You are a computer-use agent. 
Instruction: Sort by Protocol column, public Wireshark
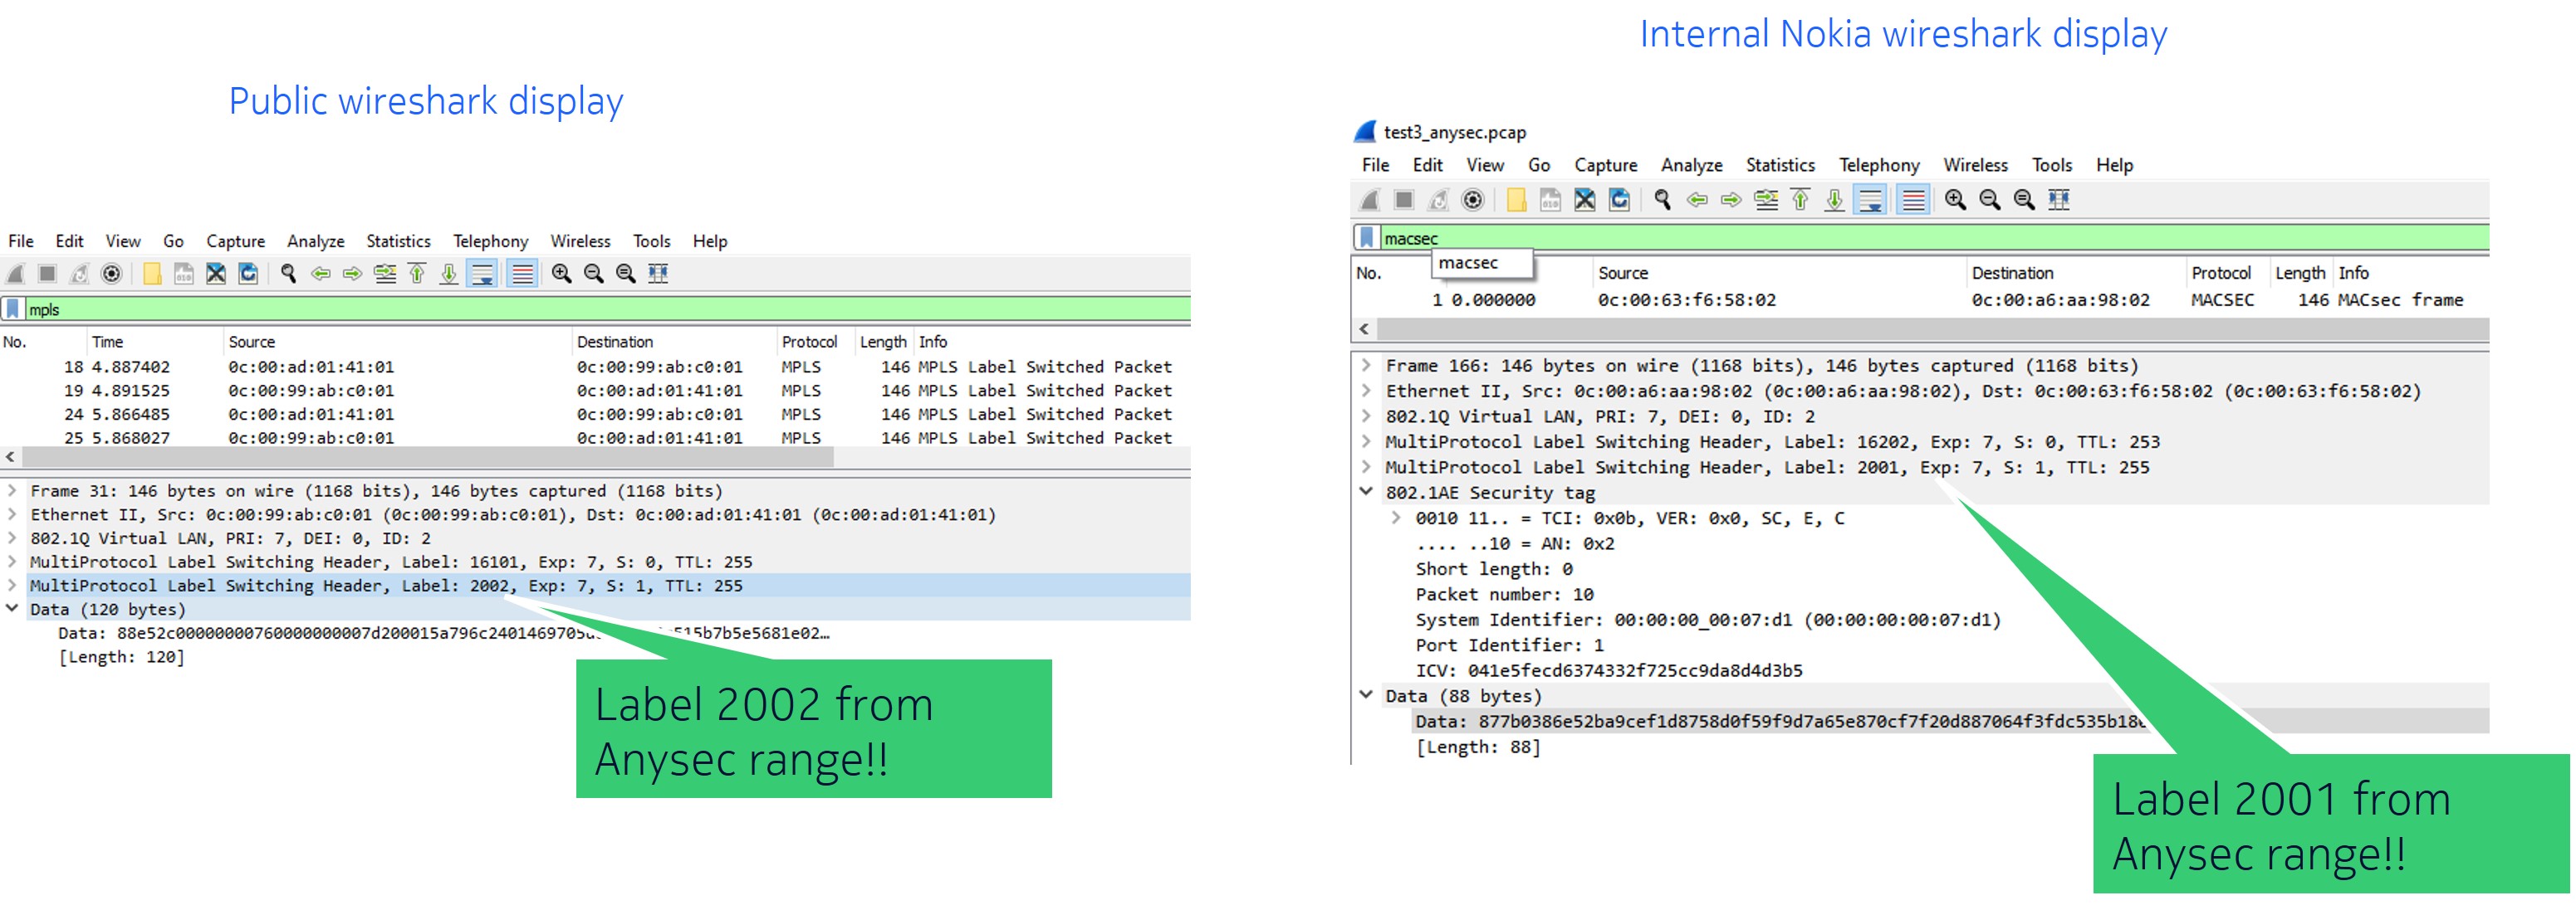(x=809, y=343)
